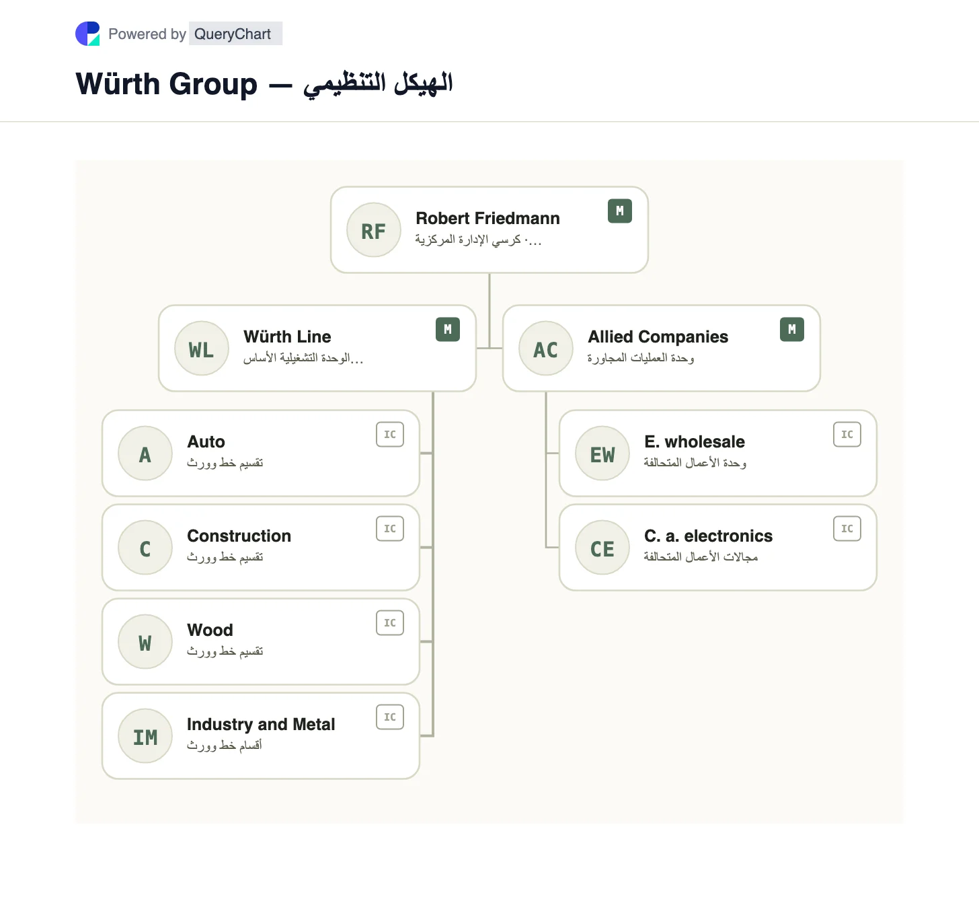
Task: Click the IC badge on E. wholesale card
Action: (x=847, y=435)
